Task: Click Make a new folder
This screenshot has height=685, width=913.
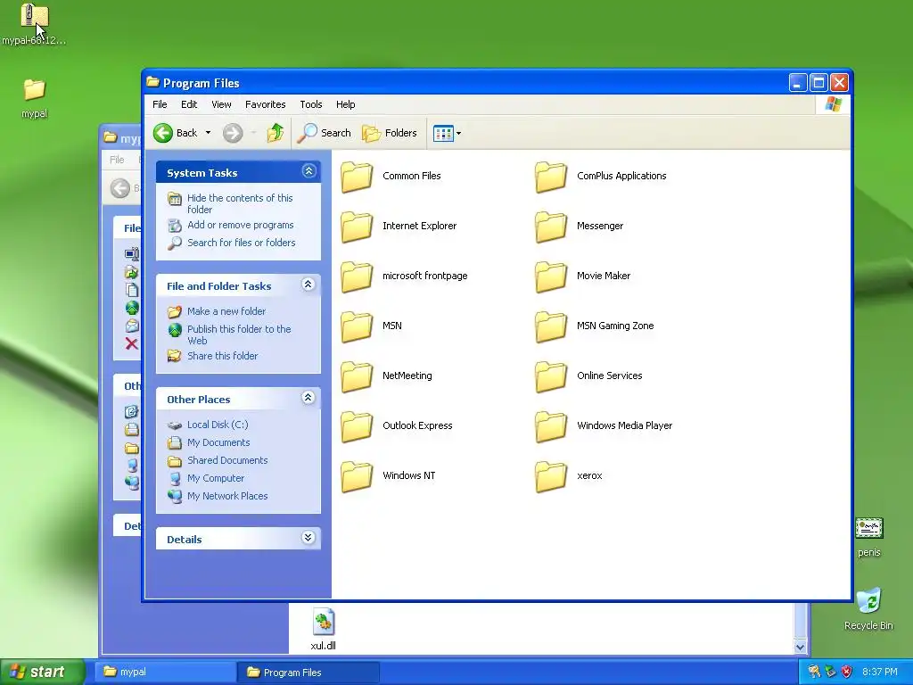Action: coord(226,311)
